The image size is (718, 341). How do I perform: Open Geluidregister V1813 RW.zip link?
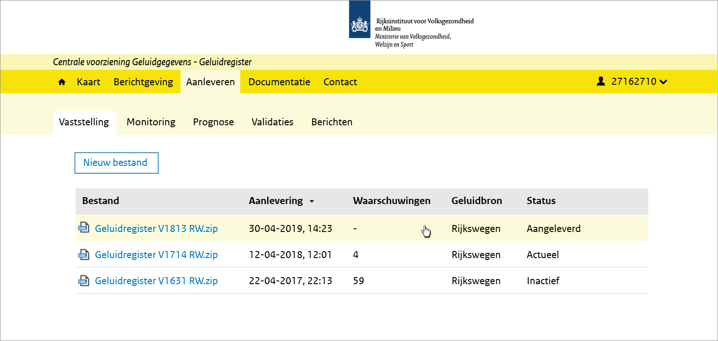pos(156,229)
